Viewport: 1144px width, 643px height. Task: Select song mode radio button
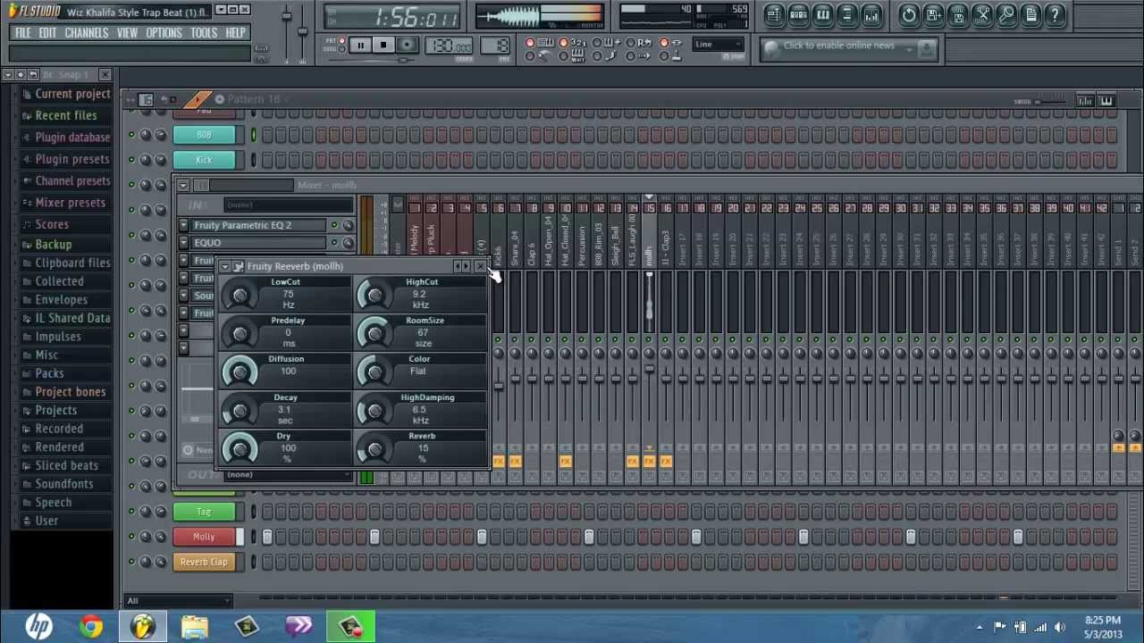341,48
